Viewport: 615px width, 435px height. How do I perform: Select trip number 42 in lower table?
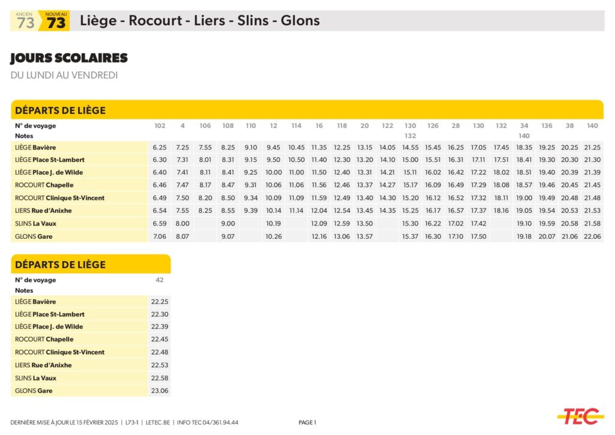pos(159,280)
